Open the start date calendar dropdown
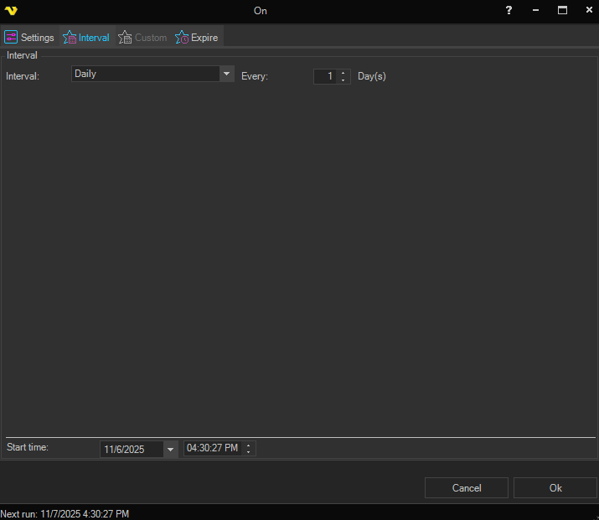599x520 pixels. pos(171,450)
